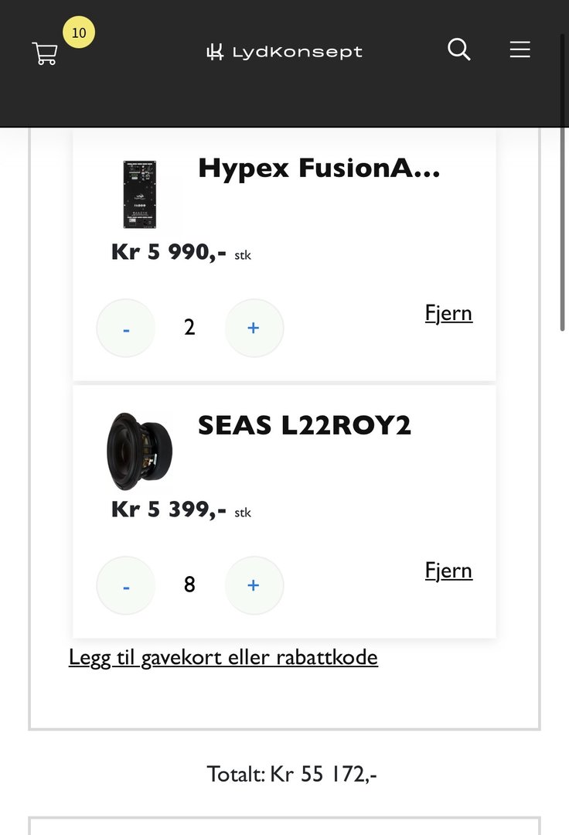Tap the cart count badge showing 10
This screenshot has height=835, width=569.
79,32
